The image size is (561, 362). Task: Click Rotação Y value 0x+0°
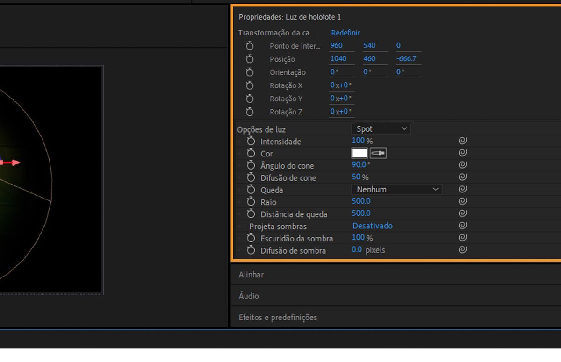(341, 98)
